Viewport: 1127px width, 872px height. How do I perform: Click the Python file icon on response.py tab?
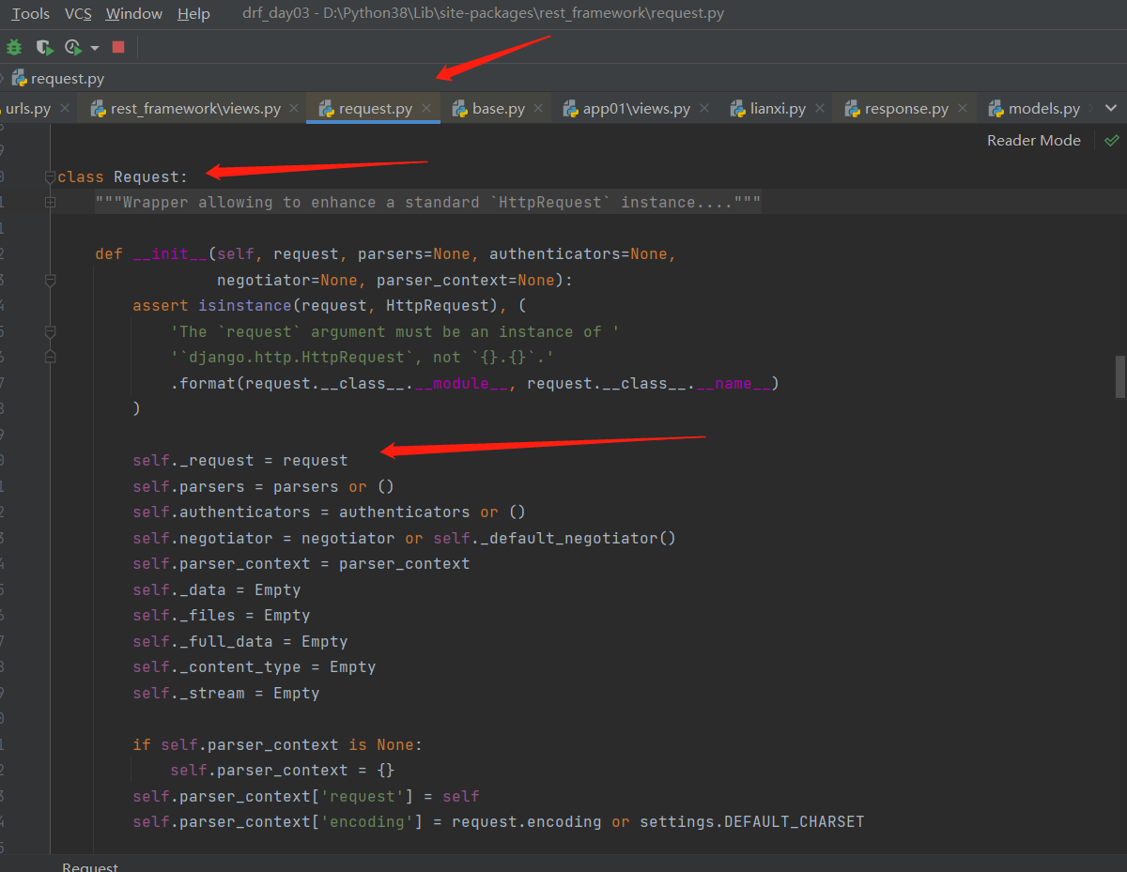tap(852, 109)
